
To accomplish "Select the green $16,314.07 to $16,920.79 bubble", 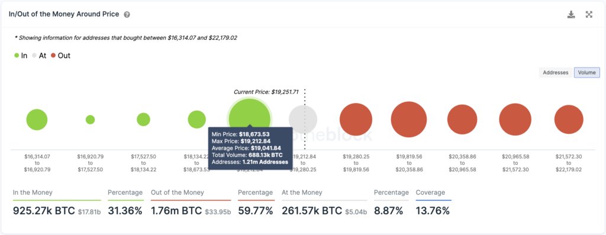I will [x=37, y=120].
